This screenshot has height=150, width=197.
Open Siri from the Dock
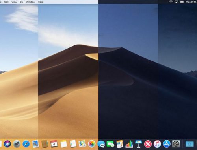pos(7,144)
